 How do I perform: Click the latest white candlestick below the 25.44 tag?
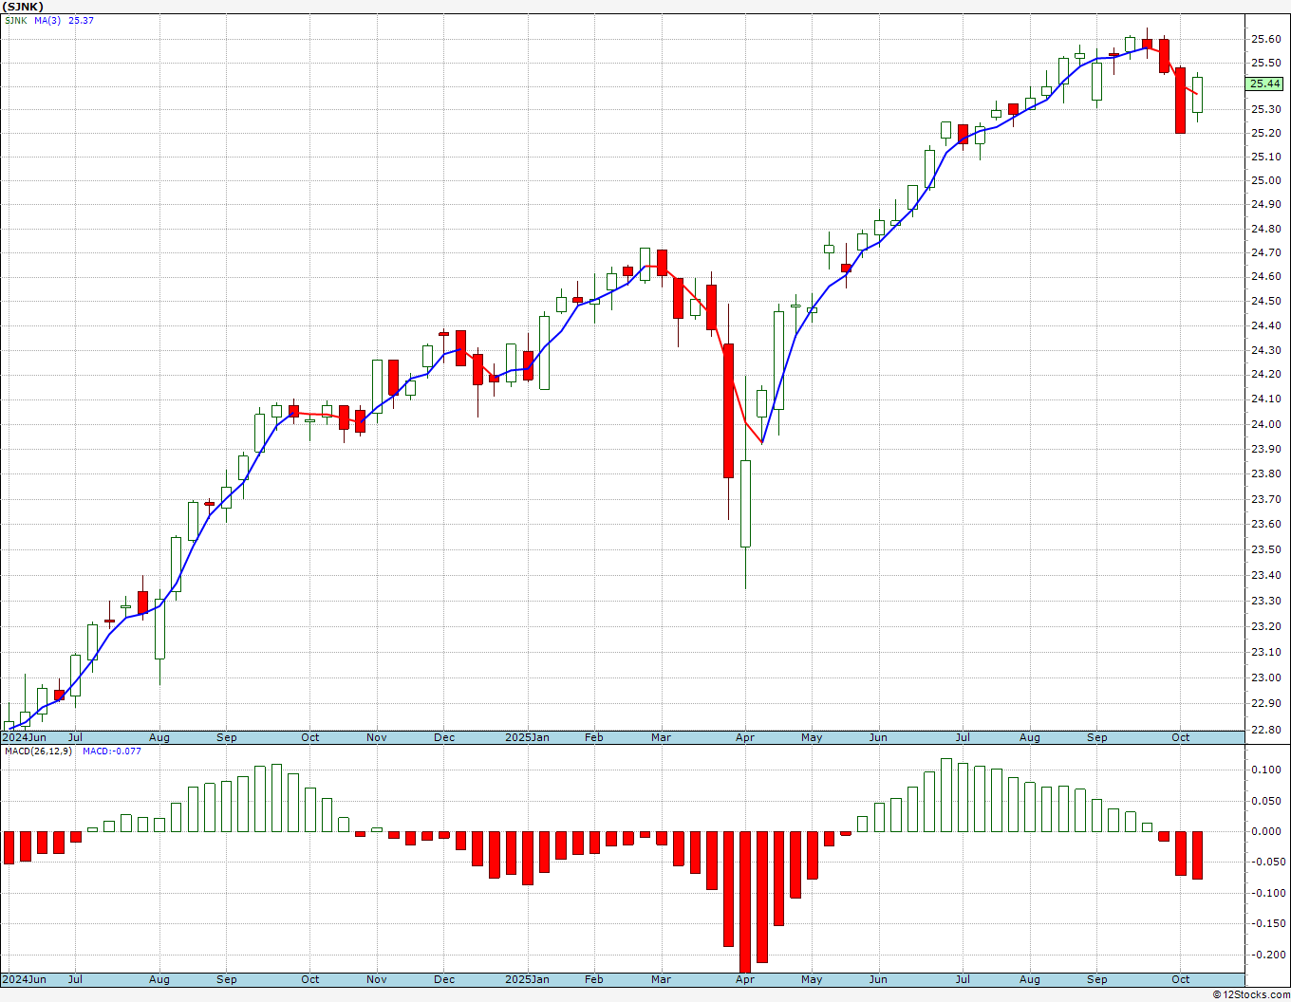(1198, 95)
